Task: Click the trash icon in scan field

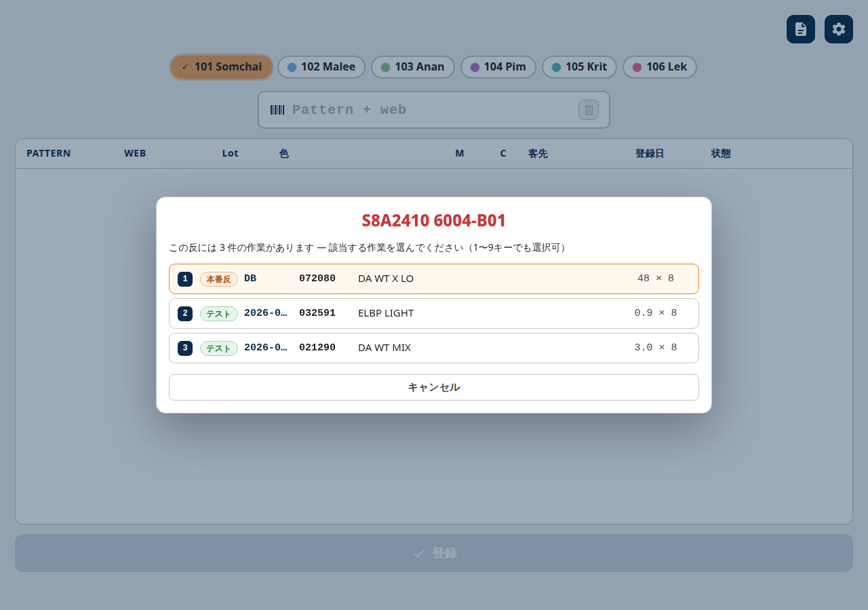Action: 589,110
